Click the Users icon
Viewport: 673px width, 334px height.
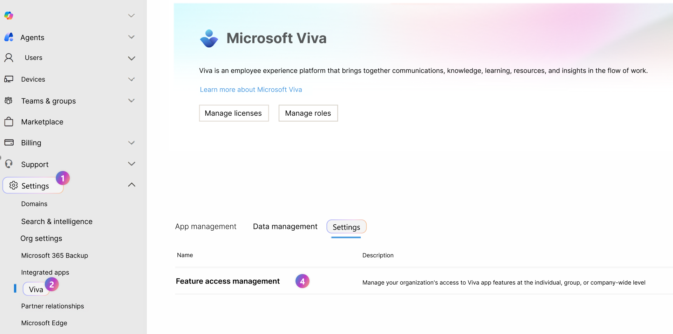click(x=9, y=57)
